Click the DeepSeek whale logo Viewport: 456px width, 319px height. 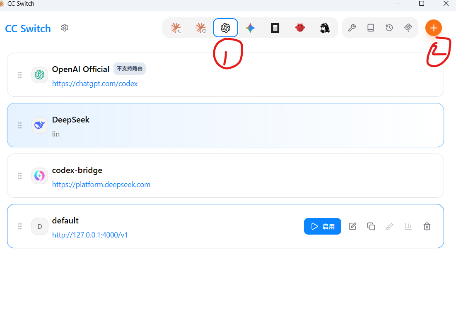[x=39, y=125]
